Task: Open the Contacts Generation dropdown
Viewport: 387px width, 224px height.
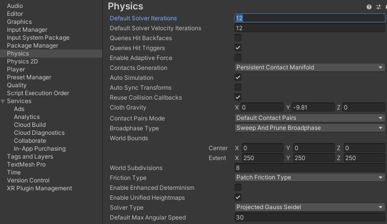Action: pos(310,67)
